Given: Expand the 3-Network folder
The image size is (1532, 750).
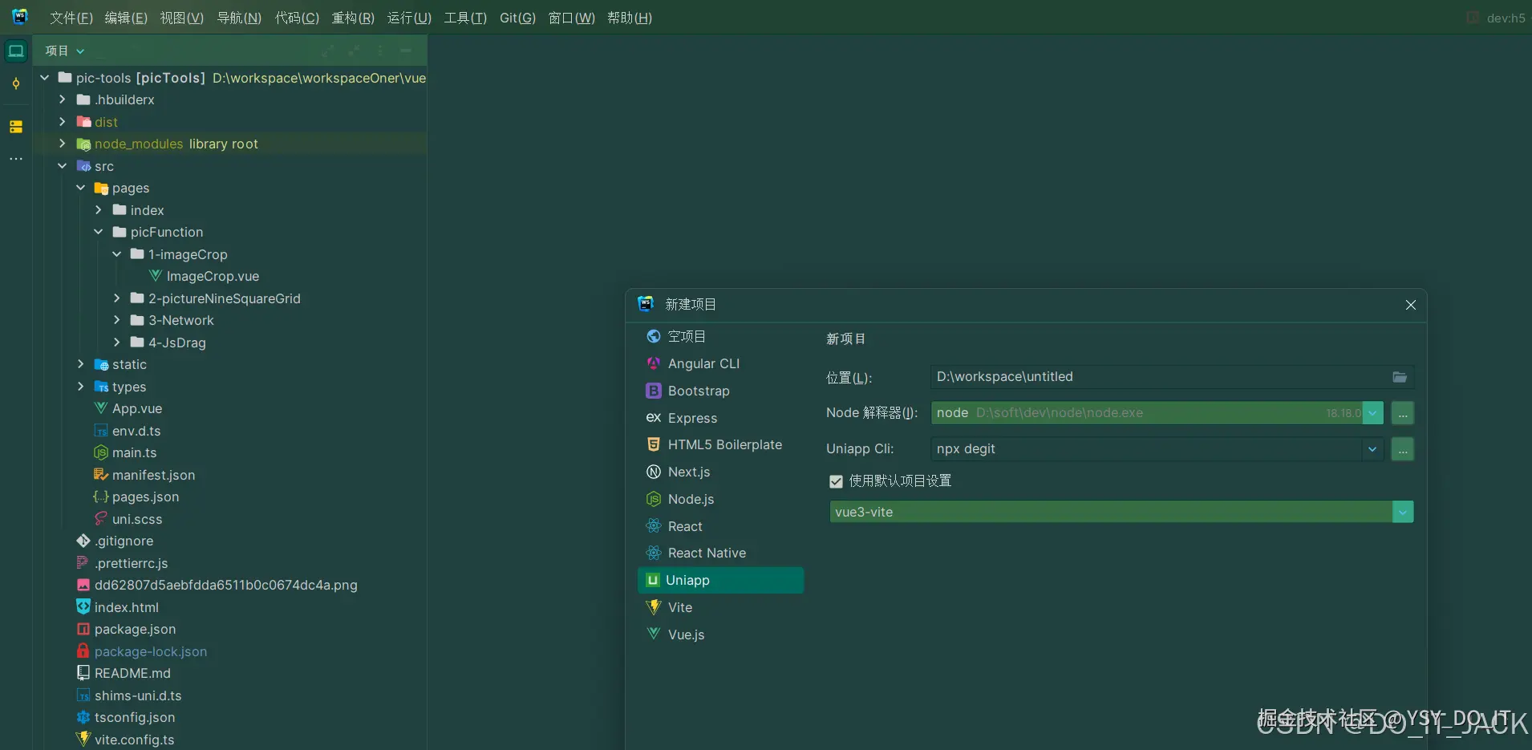Looking at the screenshot, I should tap(117, 320).
